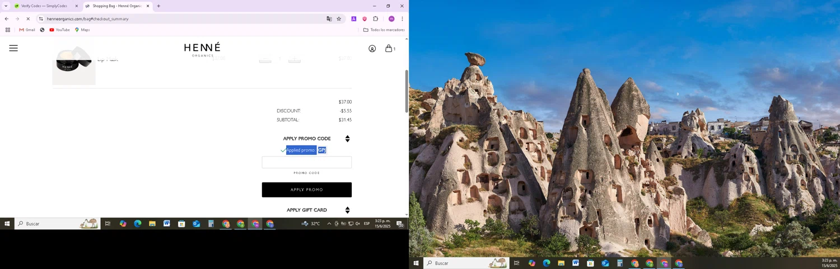Open the Gmail bookmark
840x269 pixels.
coord(27,30)
